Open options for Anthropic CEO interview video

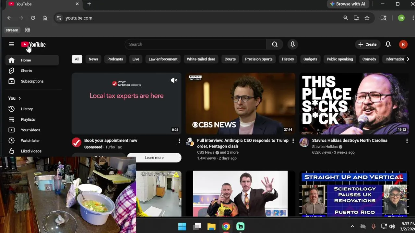(293, 141)
